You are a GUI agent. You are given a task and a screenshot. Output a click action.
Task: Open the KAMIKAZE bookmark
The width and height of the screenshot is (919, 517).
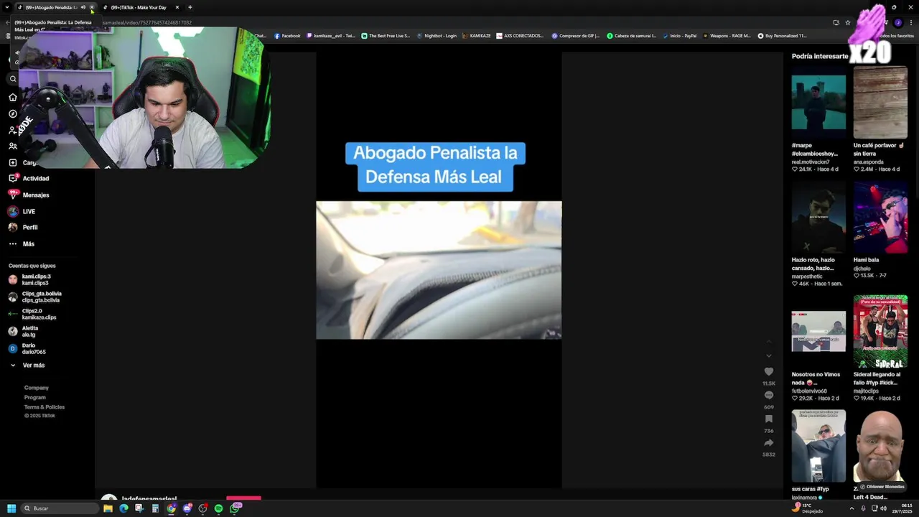(x=477, y=35)
